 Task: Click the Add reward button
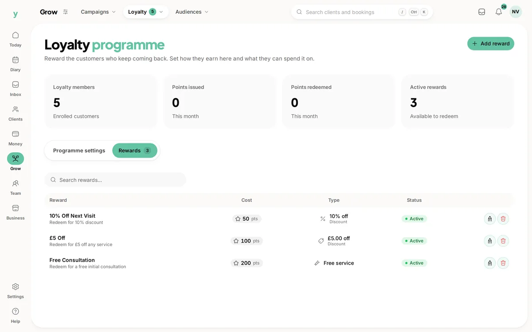pyautogui.click(x=491, y=43)
